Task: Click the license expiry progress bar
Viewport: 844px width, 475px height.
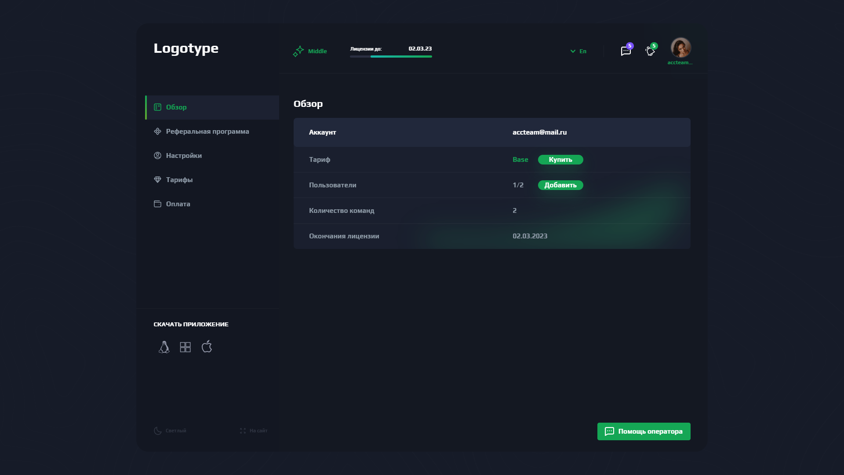Action: [x=391, y=56]
